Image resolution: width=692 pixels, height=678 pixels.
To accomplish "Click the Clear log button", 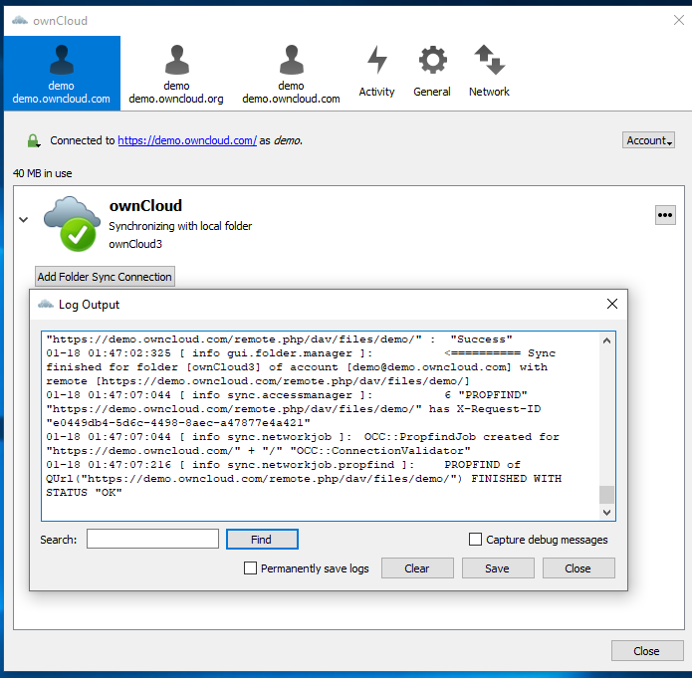I will coord(417,568).
